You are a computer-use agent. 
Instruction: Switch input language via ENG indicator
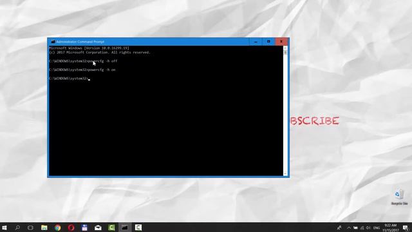coord(377,227)
